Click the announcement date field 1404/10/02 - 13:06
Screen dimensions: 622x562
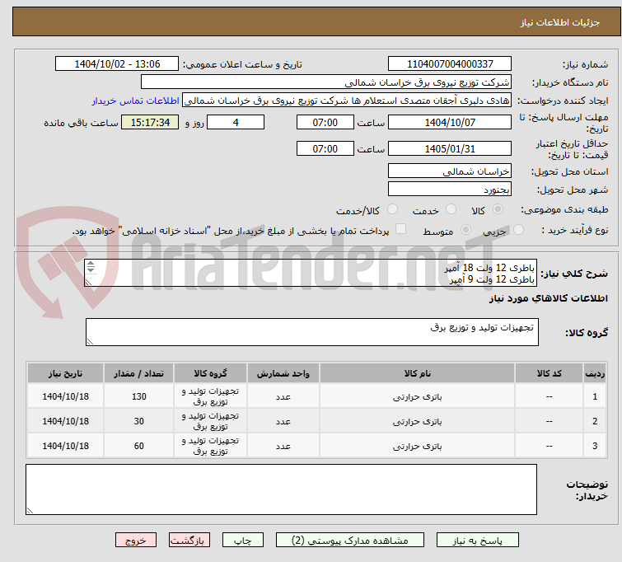point(117,64)
